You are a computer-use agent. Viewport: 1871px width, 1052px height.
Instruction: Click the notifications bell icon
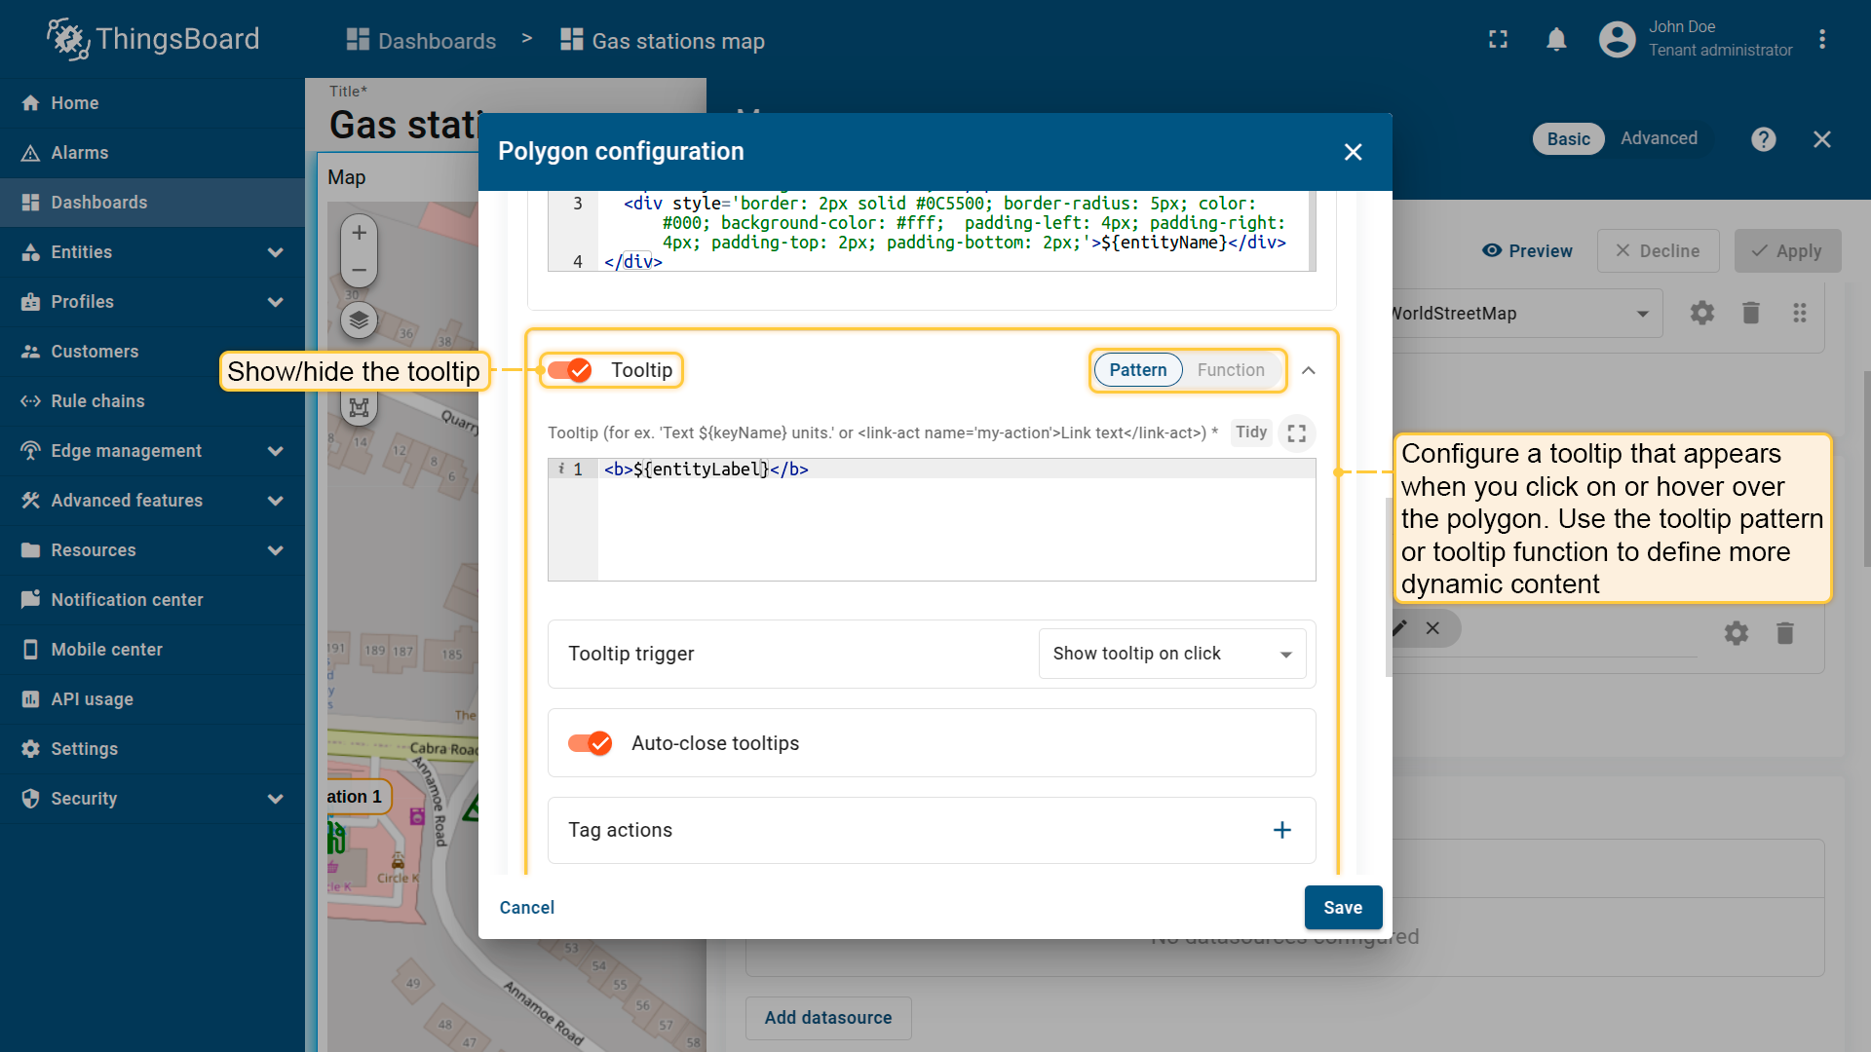click(x=1556, y=40)
